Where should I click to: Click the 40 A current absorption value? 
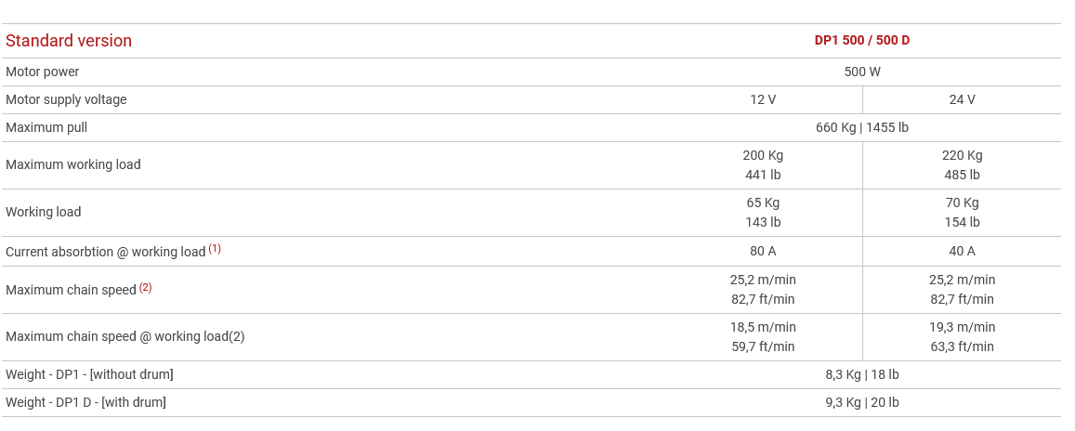click(x=962, y=251)
